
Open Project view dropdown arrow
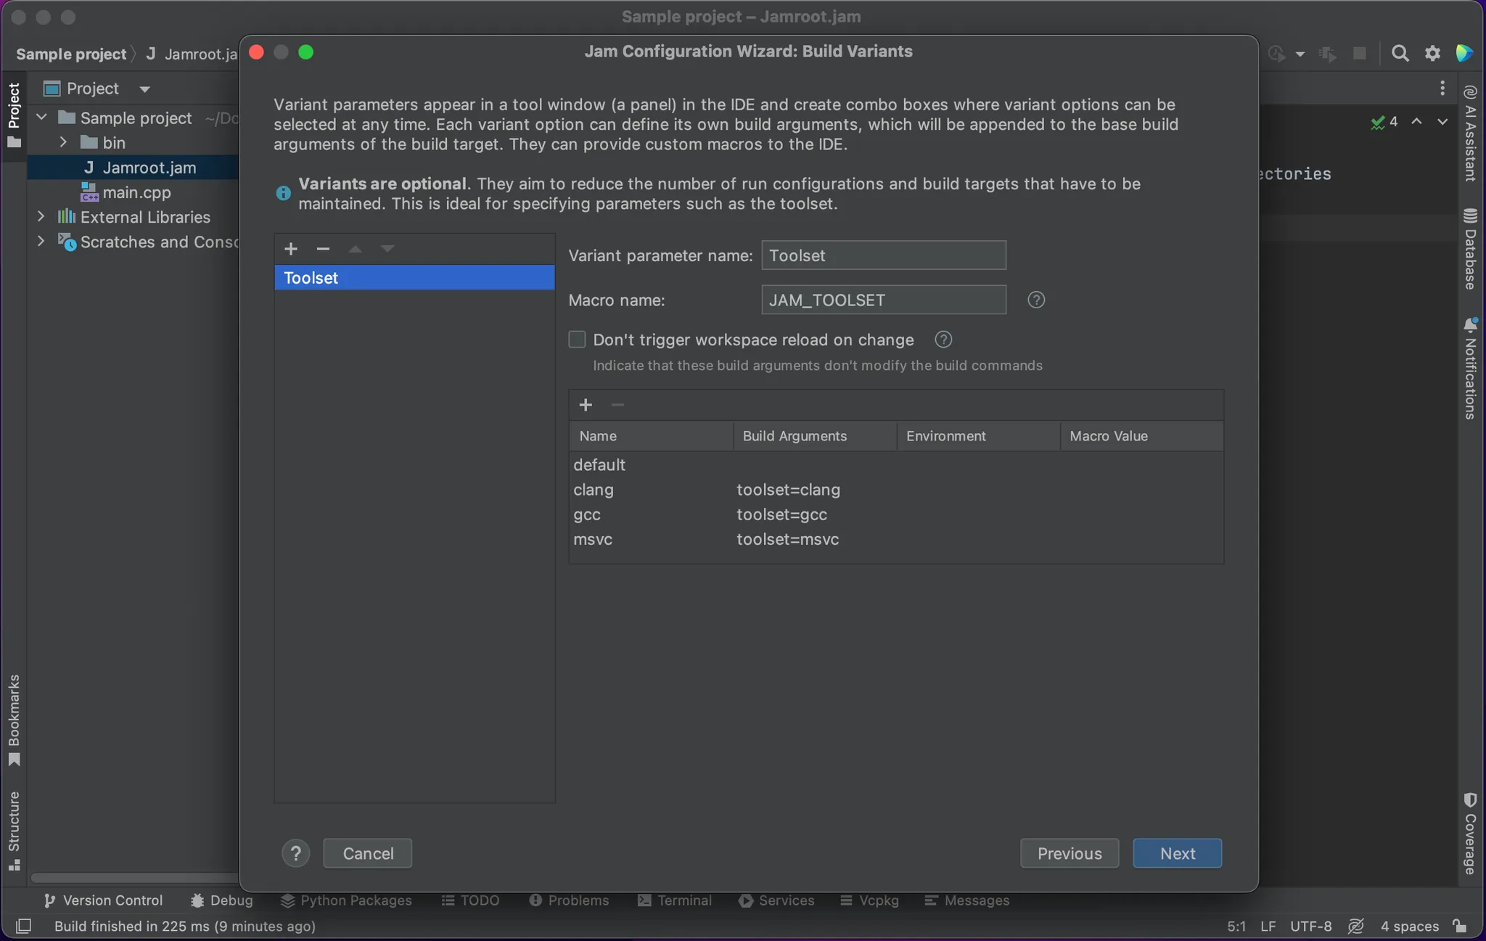(144, 89)
